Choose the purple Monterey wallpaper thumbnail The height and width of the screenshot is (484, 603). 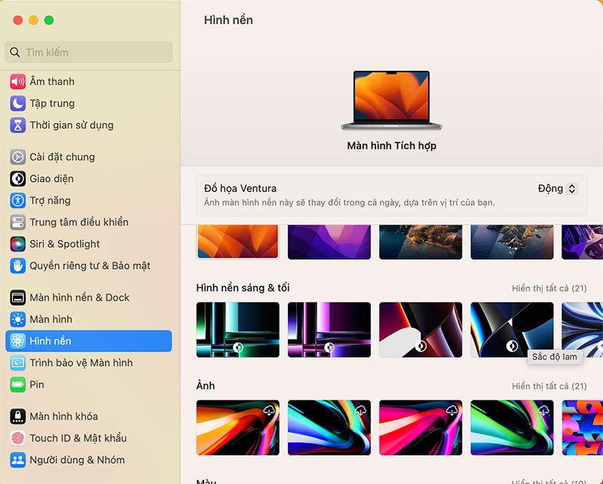click(x=329, y=242)
